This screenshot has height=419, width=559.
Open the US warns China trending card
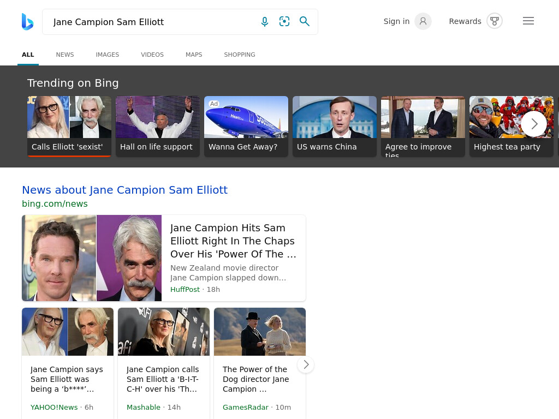[335, 126]
